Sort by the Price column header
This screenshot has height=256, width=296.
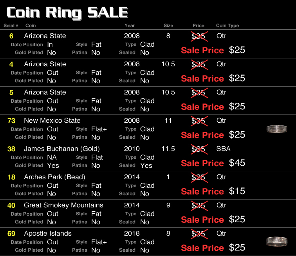(x=199, y=25)
